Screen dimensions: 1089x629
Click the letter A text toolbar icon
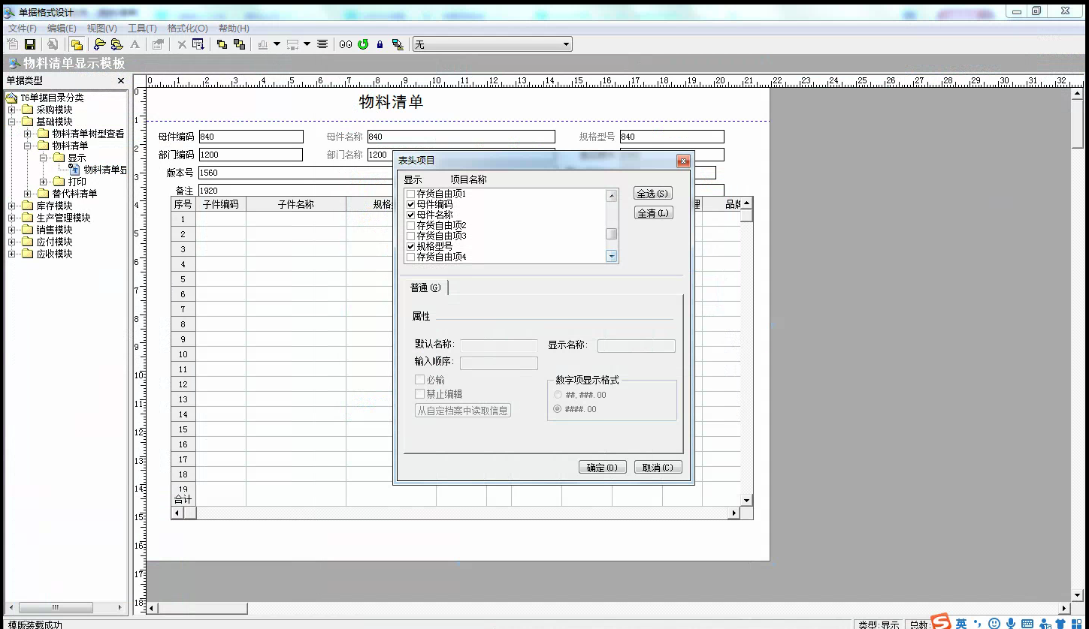point(135,44)
